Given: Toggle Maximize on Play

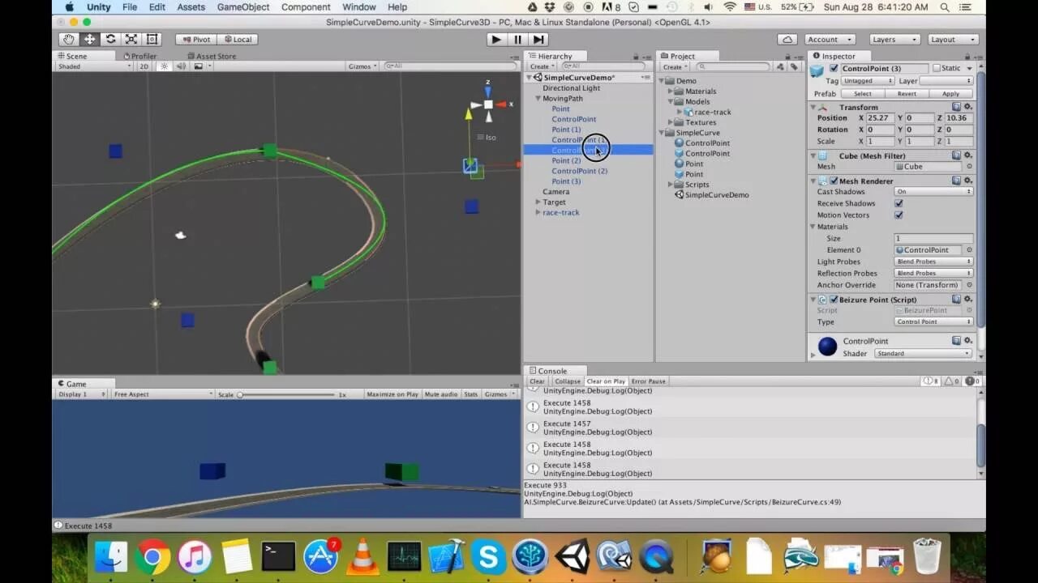Looking at the screenshot, I should coord(392,394).
